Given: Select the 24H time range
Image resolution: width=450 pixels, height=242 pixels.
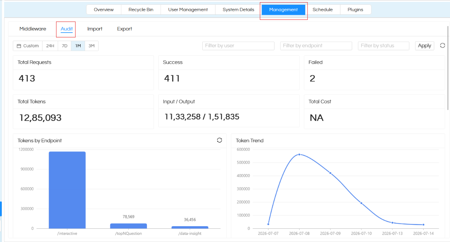Looking at the screenshot, I should point(50,46).
